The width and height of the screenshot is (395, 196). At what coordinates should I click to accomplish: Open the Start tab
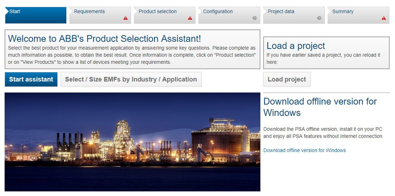click(x=35, y=15)
